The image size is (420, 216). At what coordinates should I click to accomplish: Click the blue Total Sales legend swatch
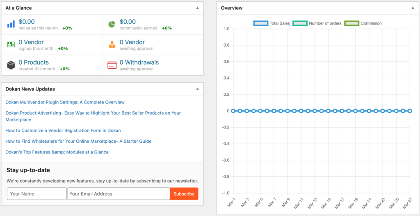point(260,23)
